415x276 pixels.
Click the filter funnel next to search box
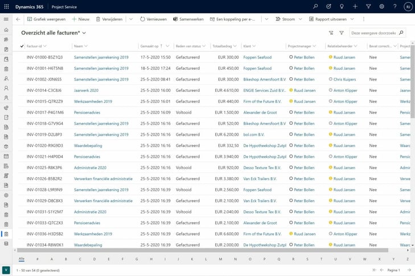(342, 33)
